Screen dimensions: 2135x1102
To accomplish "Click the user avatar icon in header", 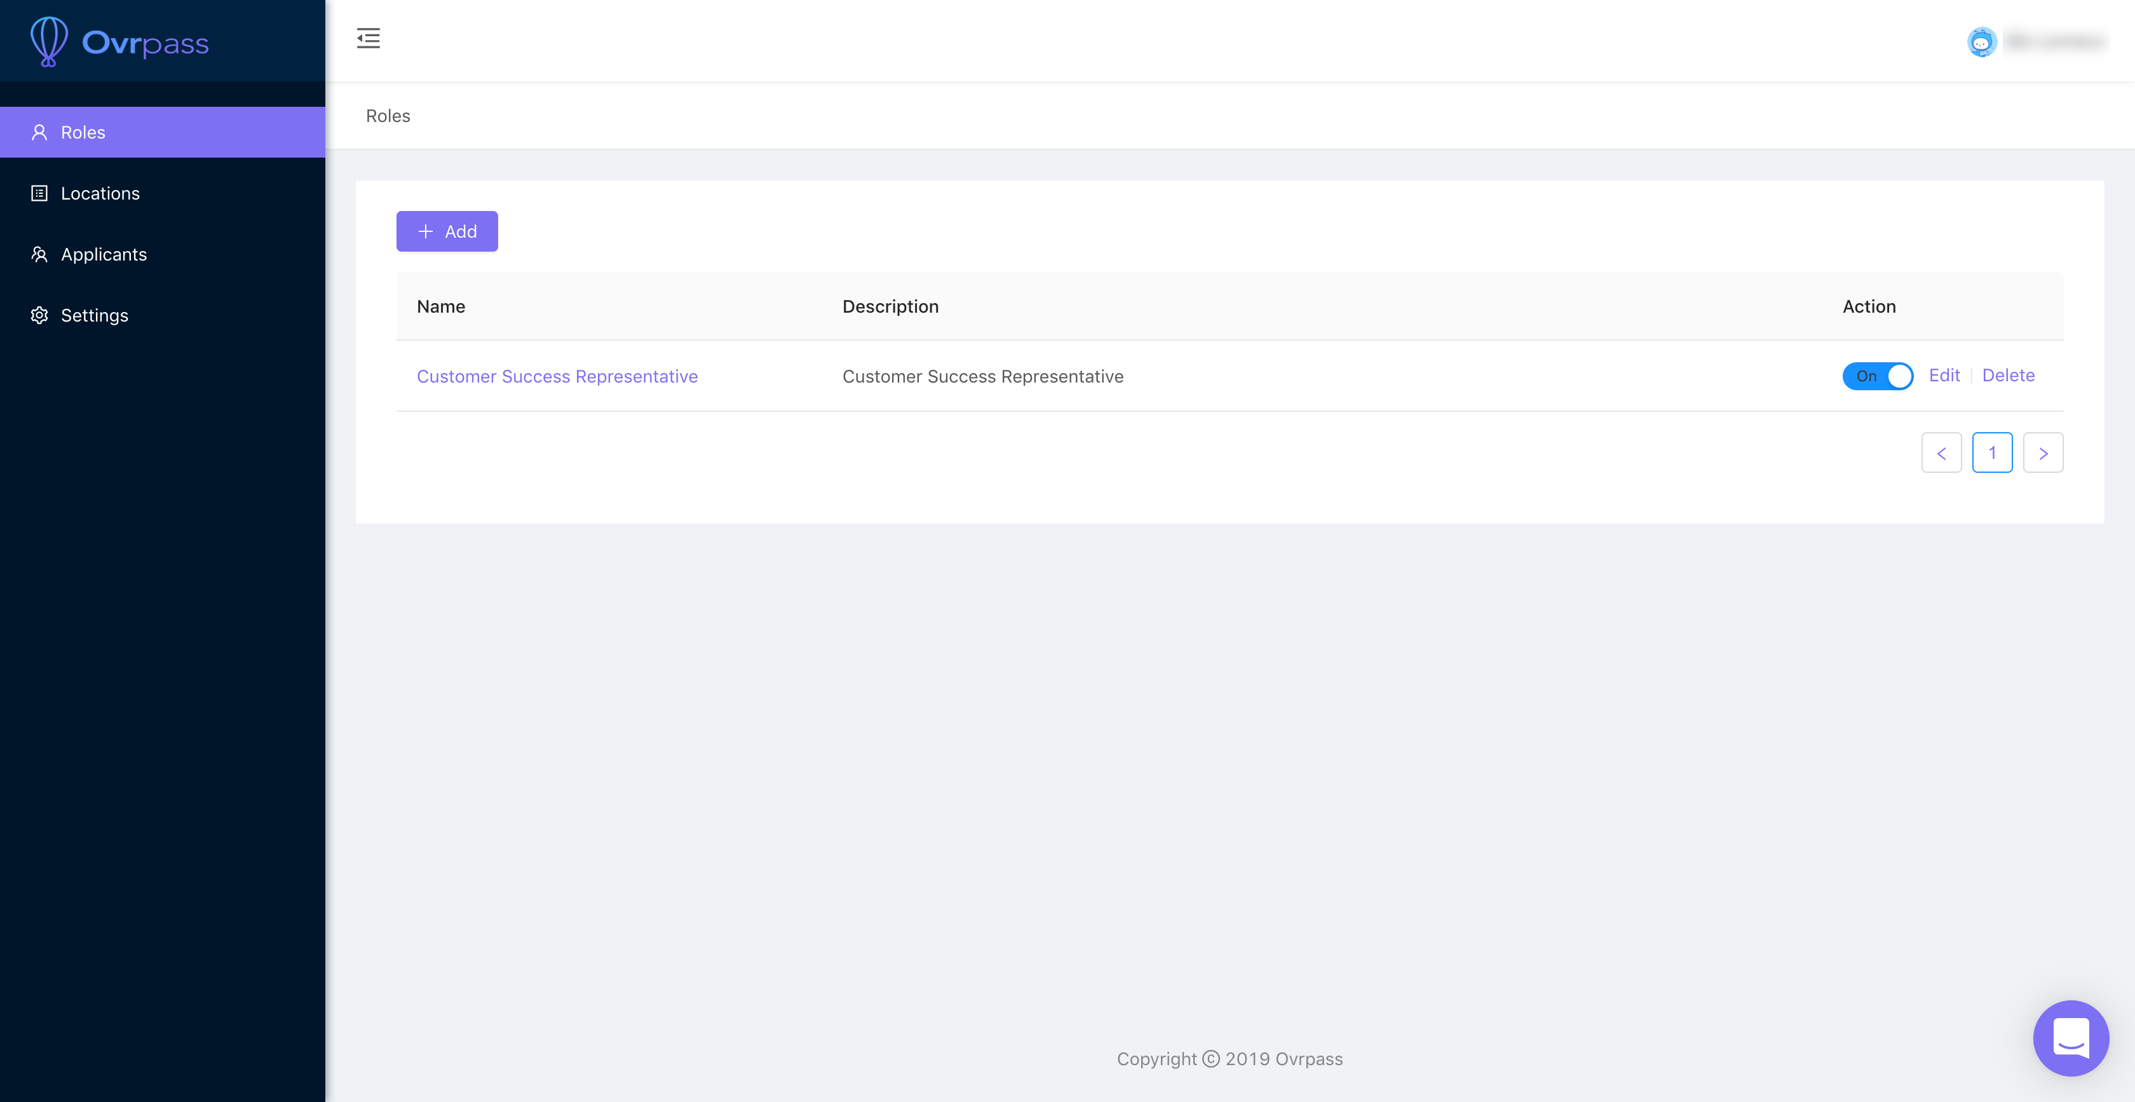I will 1982,41.
